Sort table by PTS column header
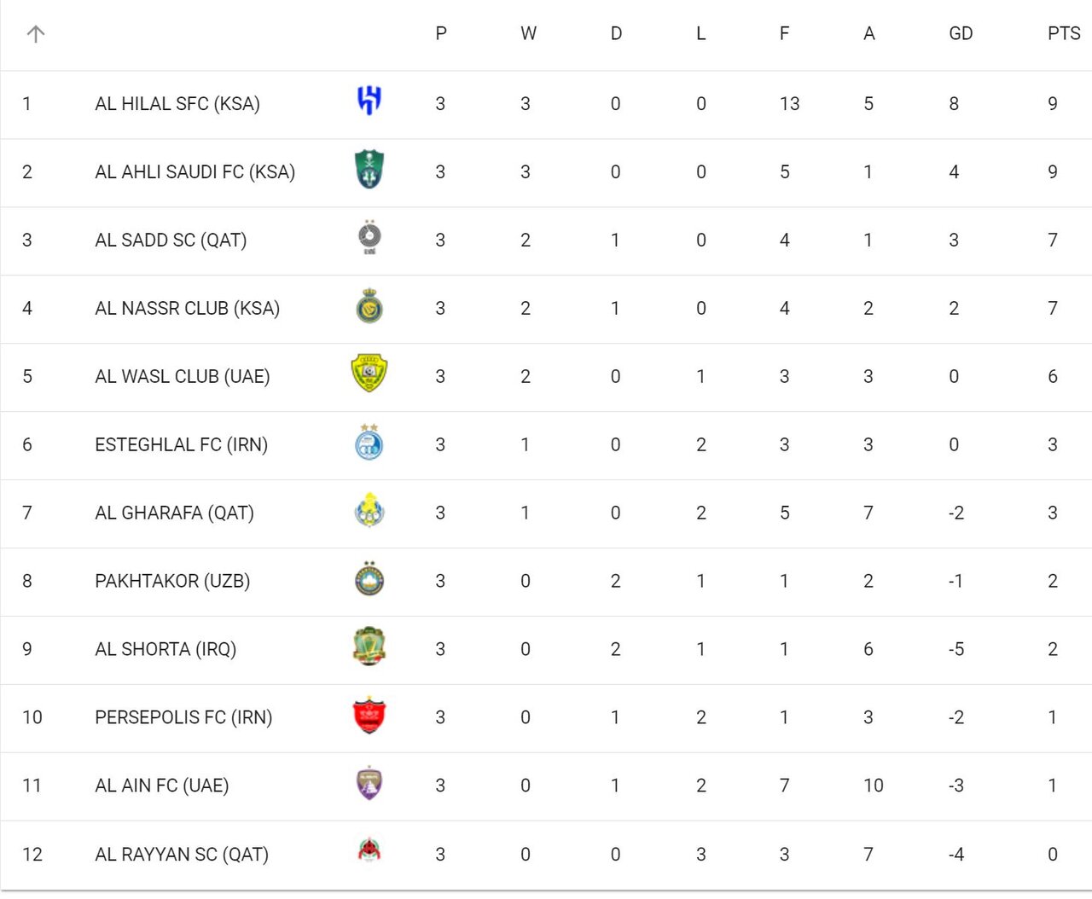This screenshot has width=1092, height=899. point(1063,34)
